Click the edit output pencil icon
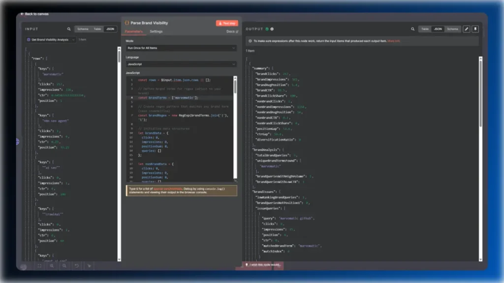 467,29
